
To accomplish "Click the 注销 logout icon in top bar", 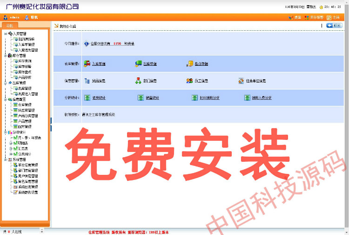I will point(329,17).
